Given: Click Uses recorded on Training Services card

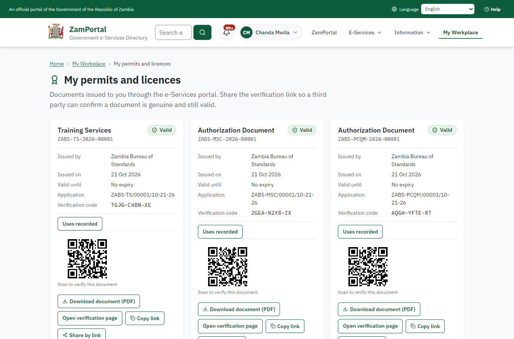Looking at the screenshot, I should (80, 224).
